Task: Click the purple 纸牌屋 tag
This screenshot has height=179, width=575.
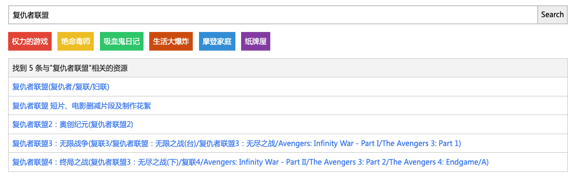Action: (x=255, y=42)
